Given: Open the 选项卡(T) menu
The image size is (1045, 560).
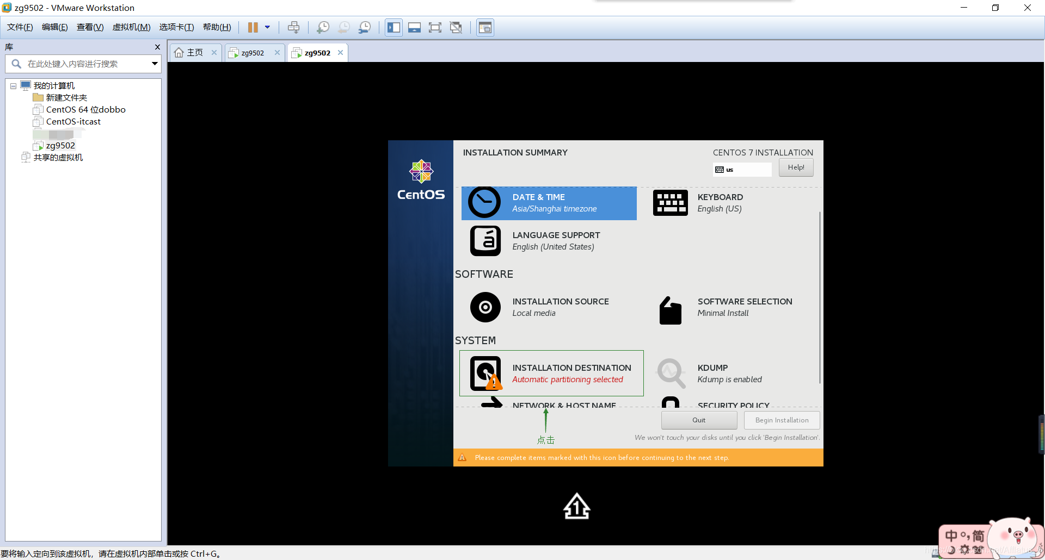Looking at the screenshot, I should click(x=176, y=27).
